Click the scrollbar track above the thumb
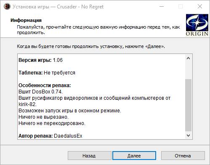This screenshot has width=210, height=165. 189,70
